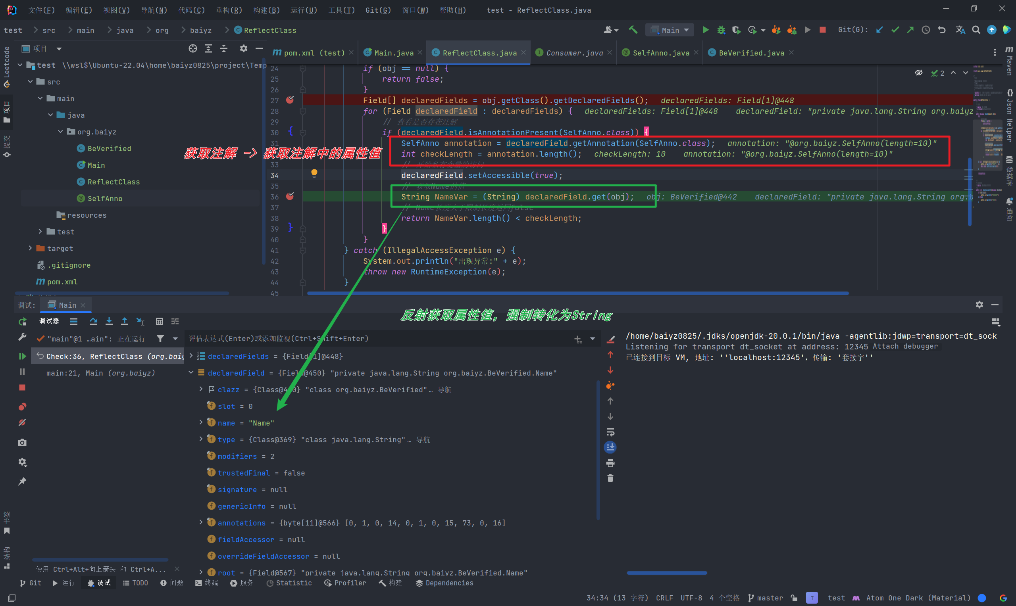Expand all in project panel toolbar
This screenshot has width=1016, height=606.
pyautogui.click(x=208, y=49)
